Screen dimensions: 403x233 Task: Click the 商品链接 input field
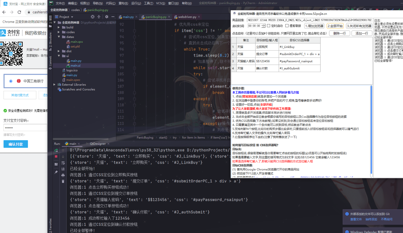click(x=309, y=20)
